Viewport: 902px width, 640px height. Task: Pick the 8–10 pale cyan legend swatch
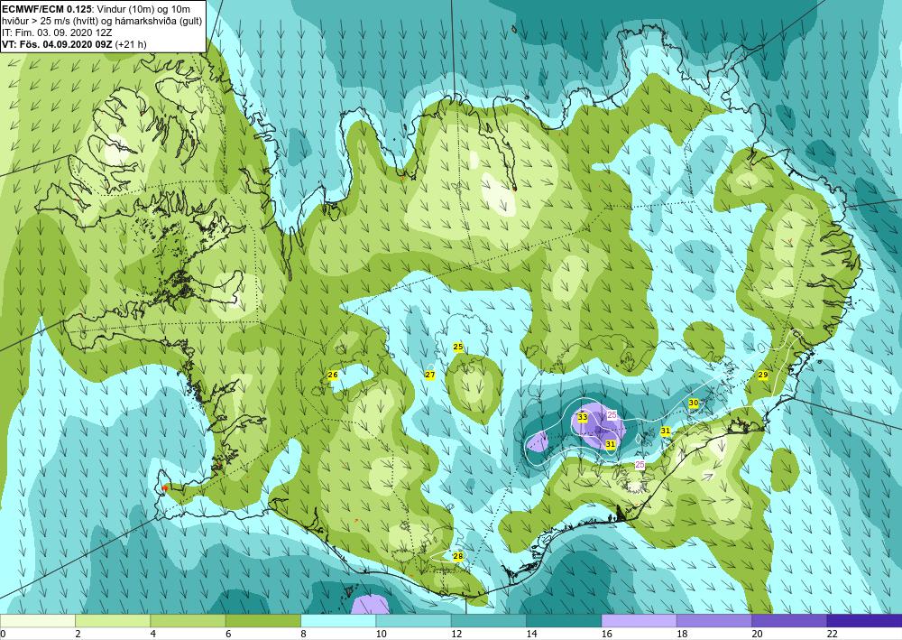[x=338, y=620]
